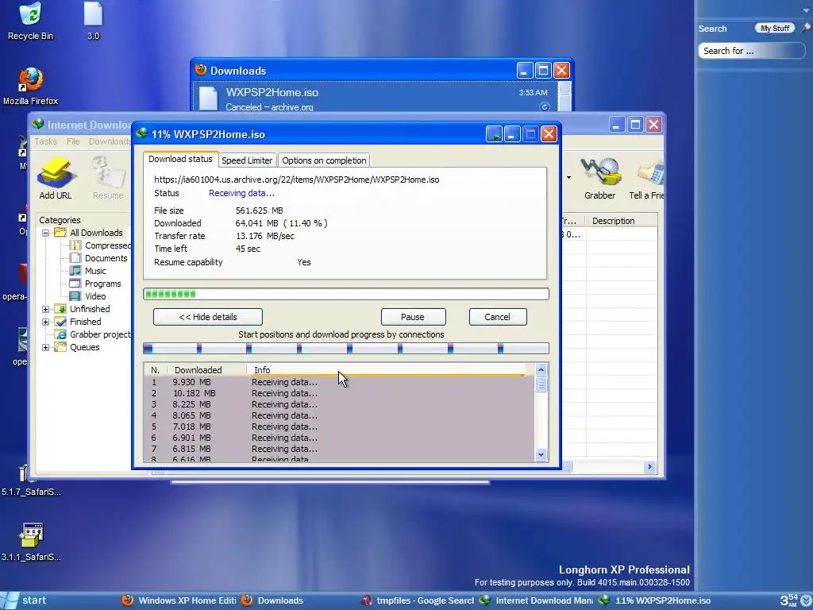813x610 pixels.
Task: Switch to the Speed Limiter tab
Action: [247, 160]
